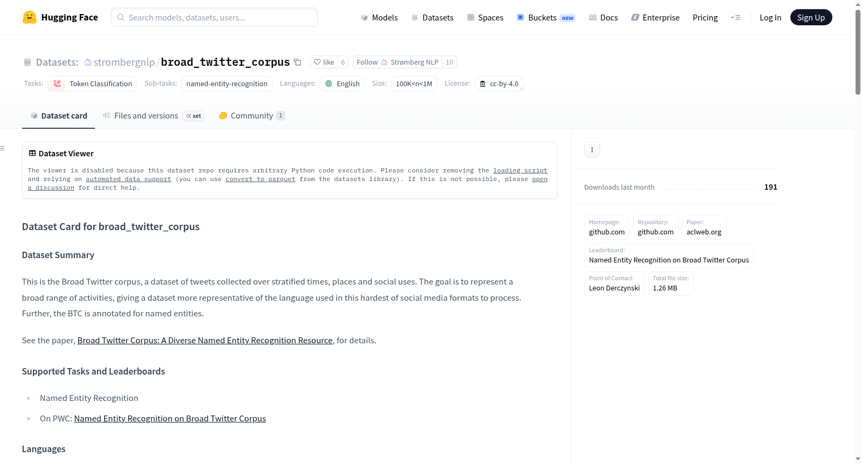This screenshot has width=862, height=464.
Task: Like the dataset with the heart button
Action: pyautogui.click(x=324, y=62)
